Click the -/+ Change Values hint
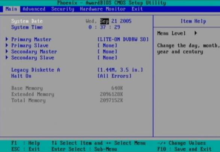Screen dimensions: 220x152 pyautogui.click(x=181, y=143)
